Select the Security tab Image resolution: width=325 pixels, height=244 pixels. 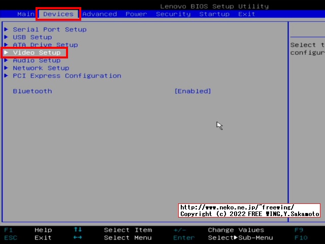173,14
